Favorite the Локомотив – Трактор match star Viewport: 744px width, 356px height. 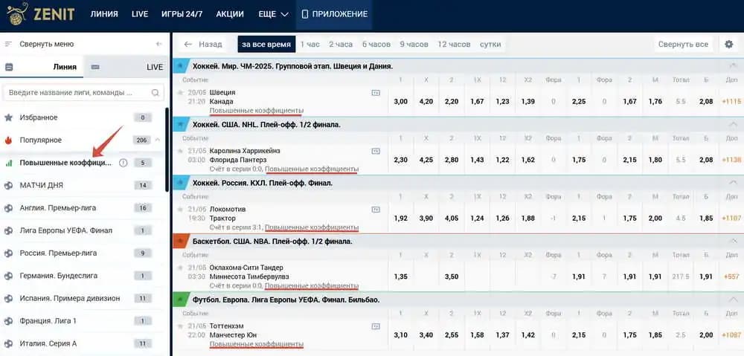tap(180, 209)
